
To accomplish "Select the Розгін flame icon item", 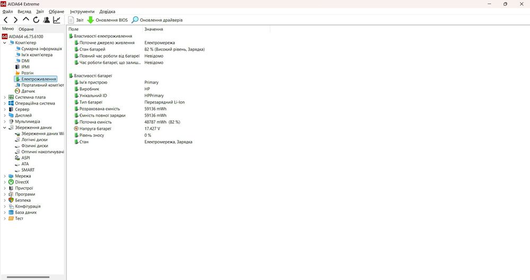I will [17, 73].
